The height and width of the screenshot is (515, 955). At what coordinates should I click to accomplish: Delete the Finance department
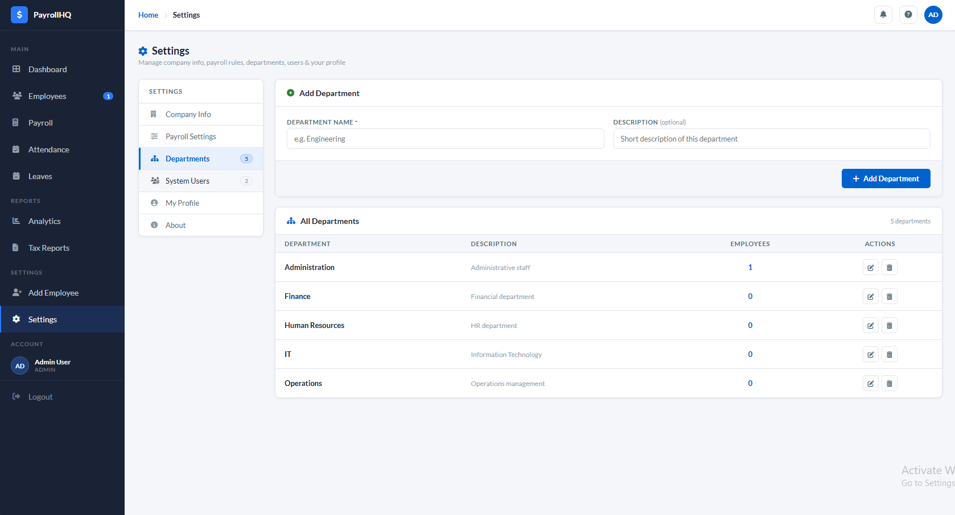click(889, 296)
